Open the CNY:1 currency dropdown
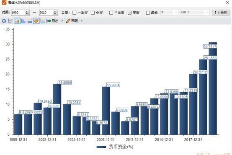 (x=195, y=13)
